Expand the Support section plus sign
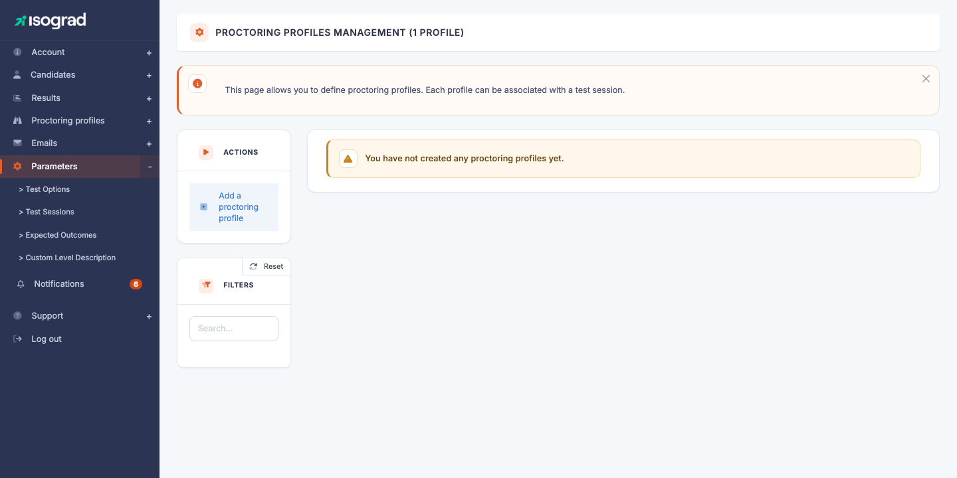This screenshot has width=957, height=478. [x=149, y=317]
